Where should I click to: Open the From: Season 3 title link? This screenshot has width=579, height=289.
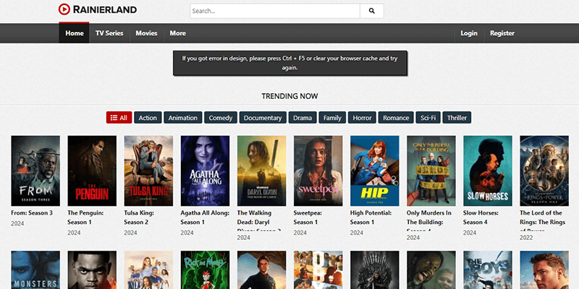tap(33, 213)
